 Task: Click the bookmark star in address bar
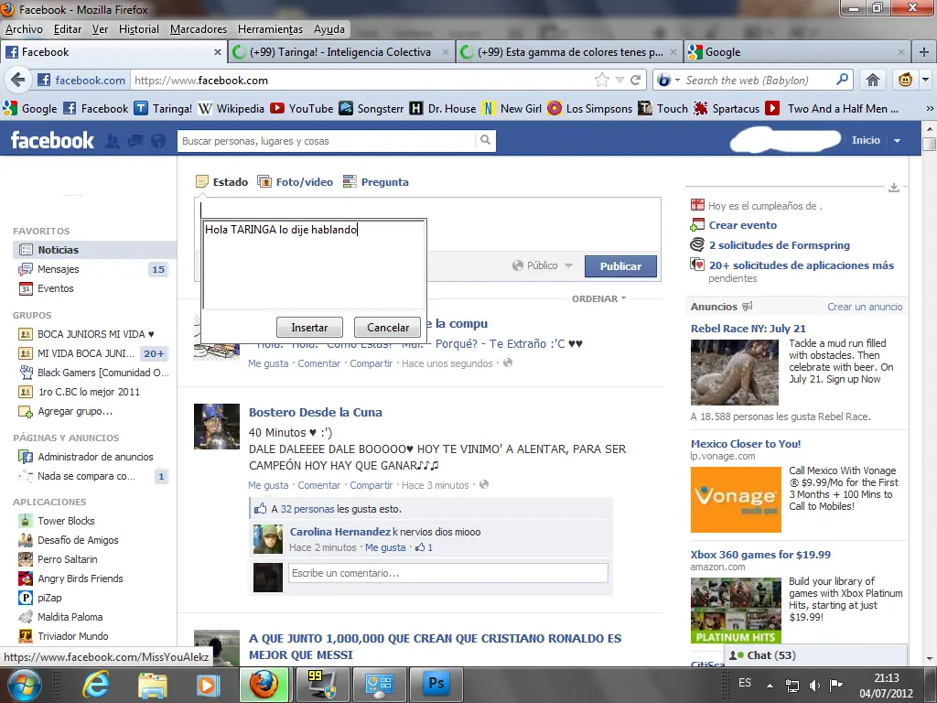[602, 81]
